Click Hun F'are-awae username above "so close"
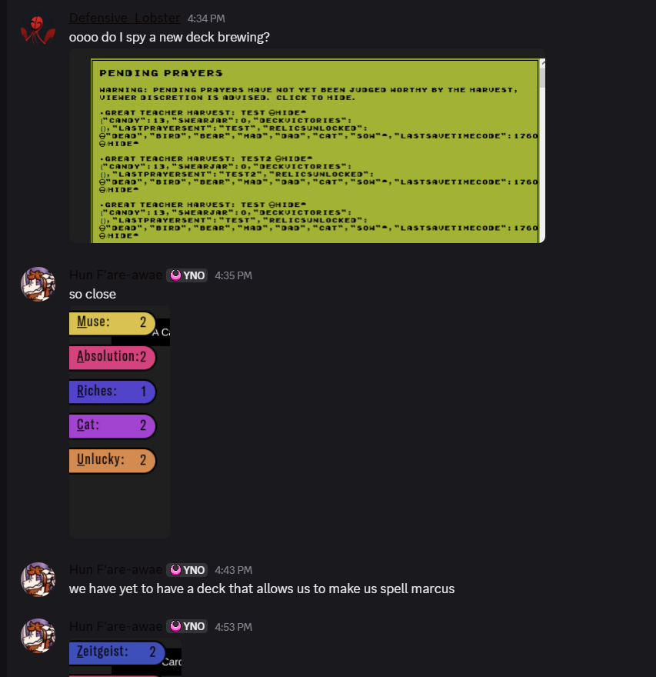The height and width of the screenshot is (677, 656). 116,275
